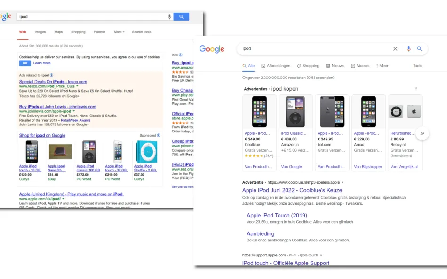Click the Special Deals On iPods tesco.com ad
This screenshot has height=279, width=447.
tap(52, 81)
